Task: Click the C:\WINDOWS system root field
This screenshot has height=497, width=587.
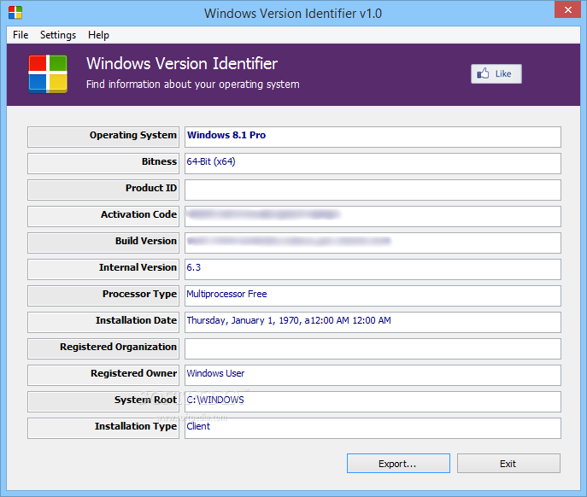Action: [373, 402]
